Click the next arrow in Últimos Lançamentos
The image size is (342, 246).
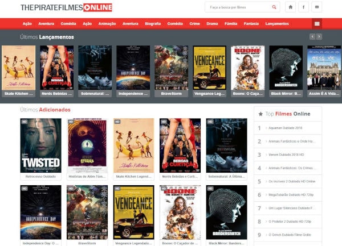pos(319,36)
